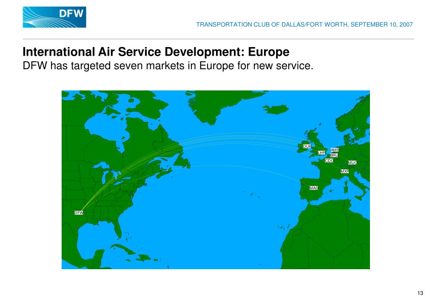Click the DFW airport label on the map
The image size is (435, 304).
(x=79, y=213)
